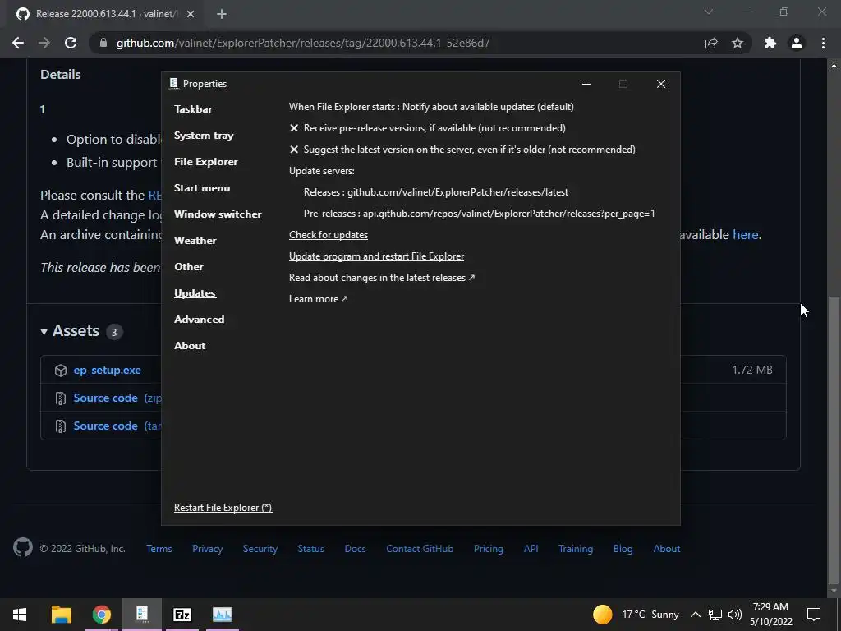Bookmark this page with the star icon
The image size is (841, 631).
tap(738, 43)
